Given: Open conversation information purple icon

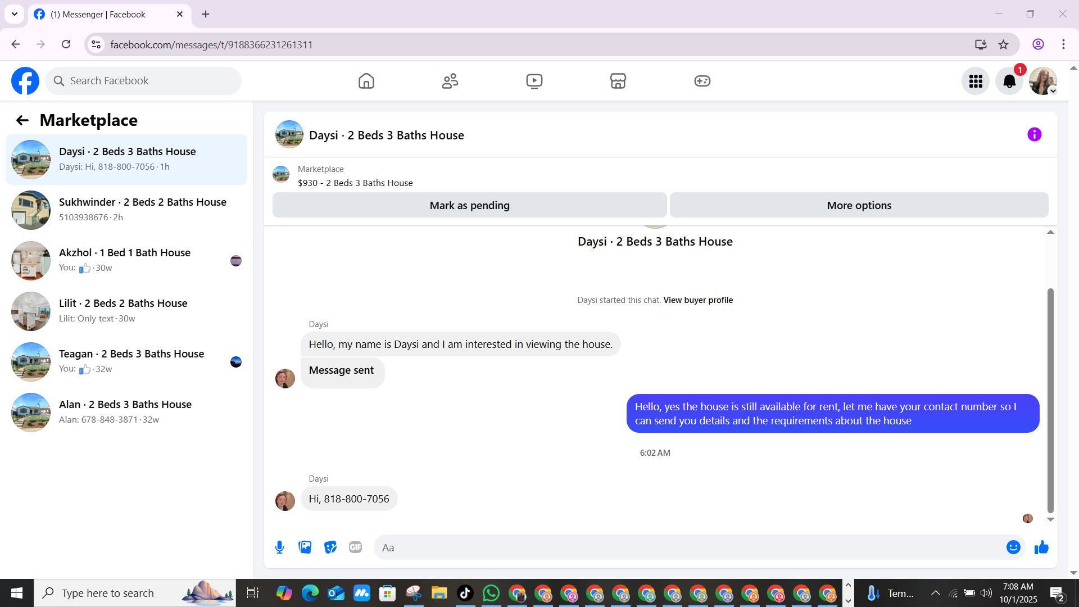Looking at the screenshot, I should 1035,134.
